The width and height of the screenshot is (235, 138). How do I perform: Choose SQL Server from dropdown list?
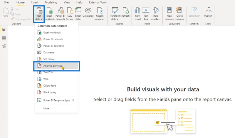[x=56, y=59]
